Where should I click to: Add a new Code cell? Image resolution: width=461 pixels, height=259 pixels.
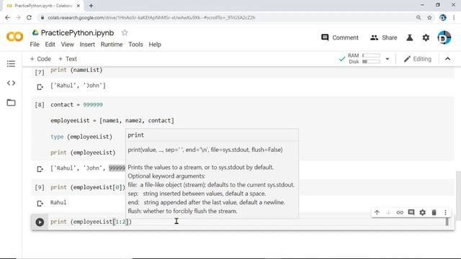point(40,59)
